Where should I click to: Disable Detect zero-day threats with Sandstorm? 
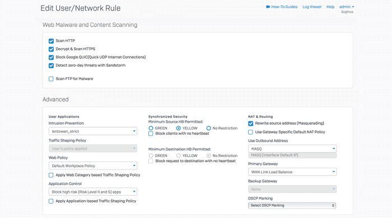52,65
